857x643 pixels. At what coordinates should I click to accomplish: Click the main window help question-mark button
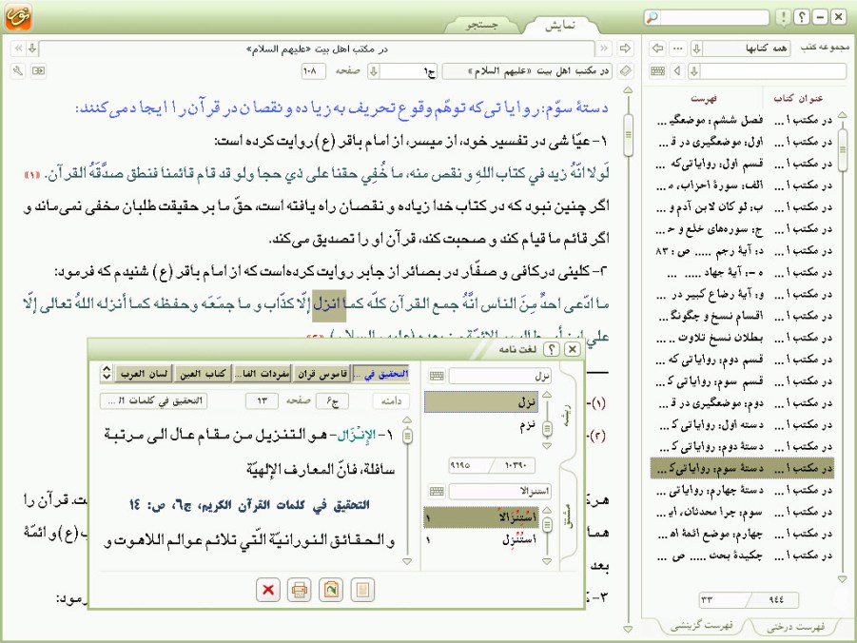point(802,17)
